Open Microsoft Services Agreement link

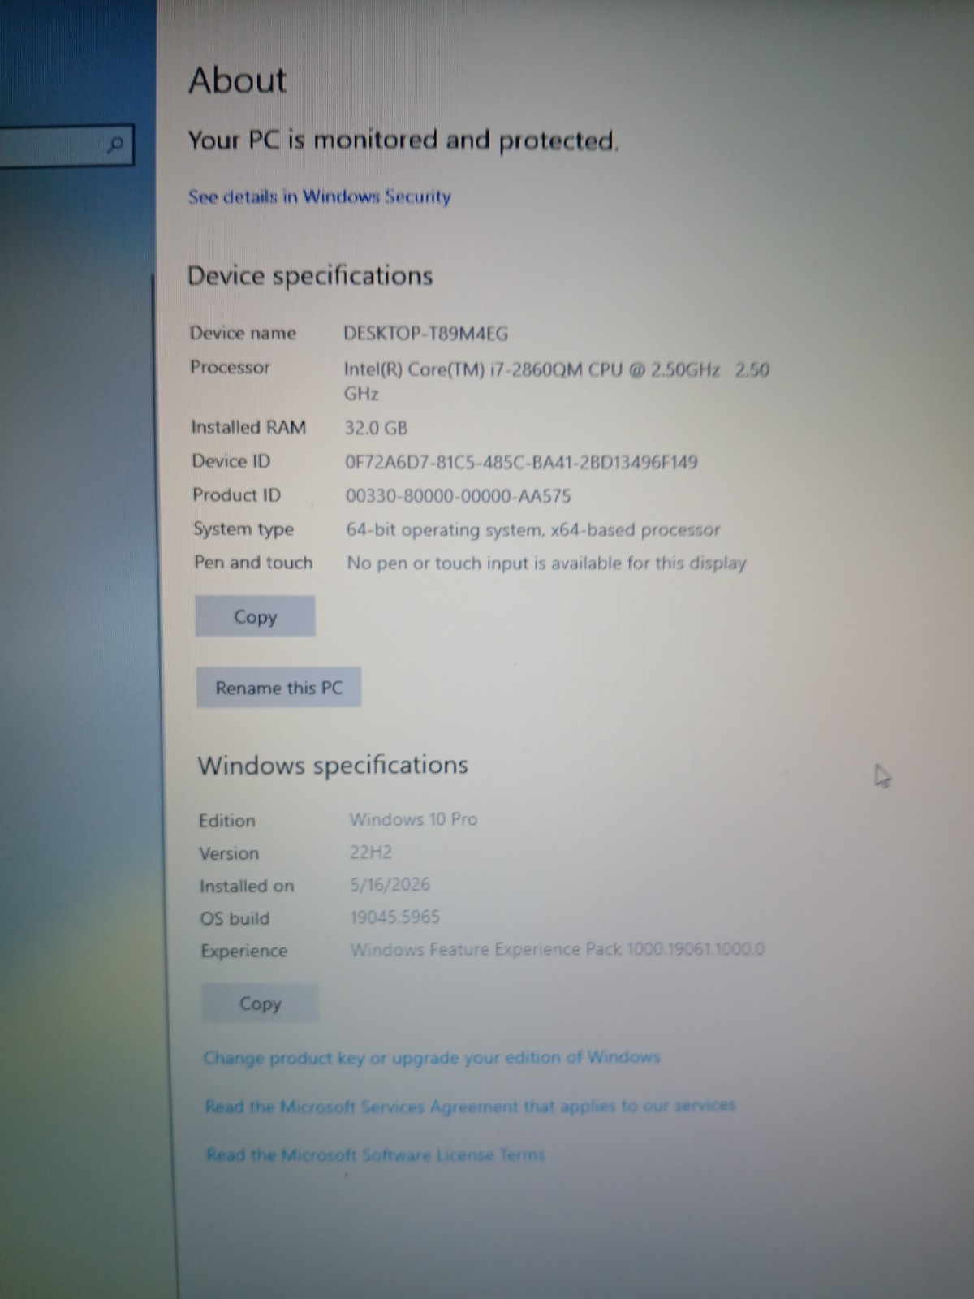click(470, 1106)
